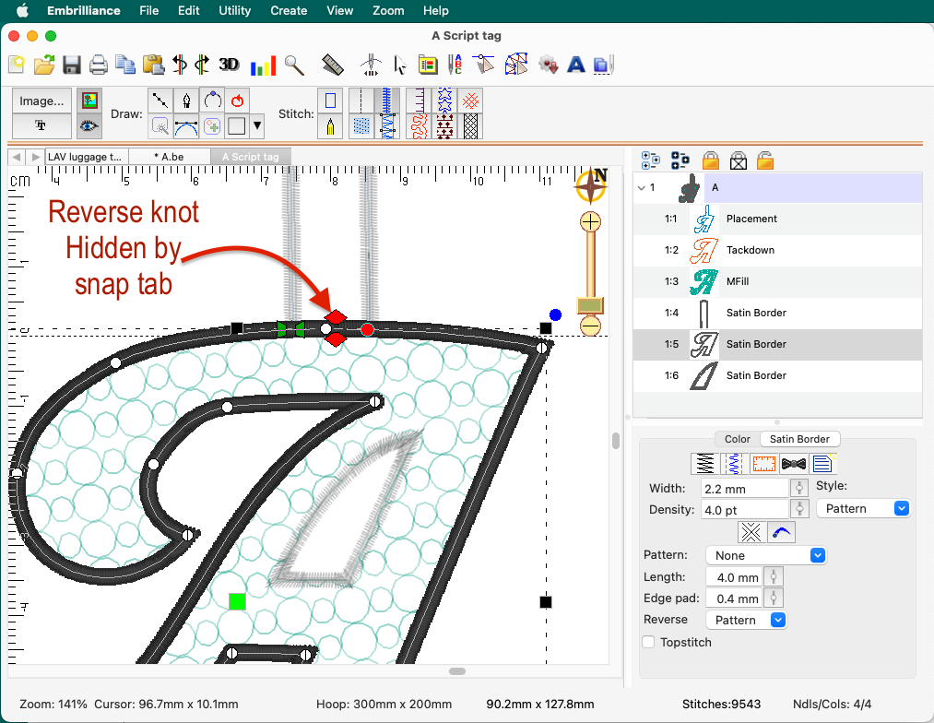Click the Save floppy disk icon
Screen dimensions: 934x723
[x=72, y=65]
